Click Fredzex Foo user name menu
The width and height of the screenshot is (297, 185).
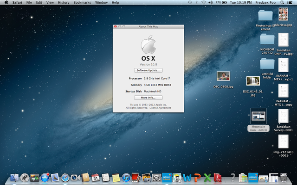click(x=265, y=2)
